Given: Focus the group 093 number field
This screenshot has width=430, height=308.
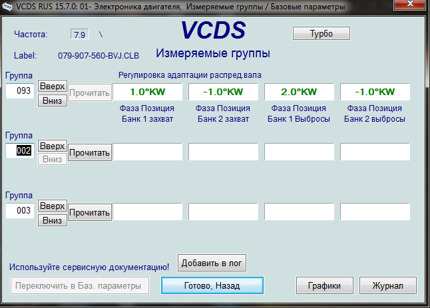Looking at the screenshot, I should 20,90.
